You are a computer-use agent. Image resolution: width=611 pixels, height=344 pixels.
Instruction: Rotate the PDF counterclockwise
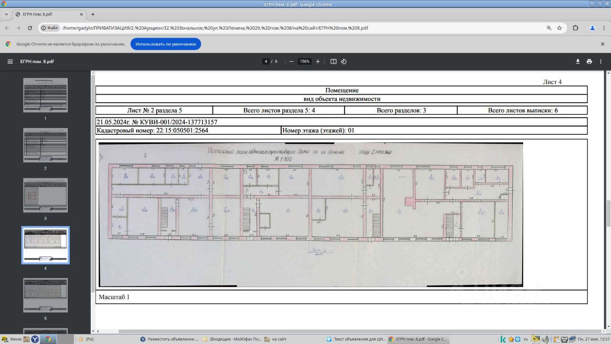(x=344, y=62)
